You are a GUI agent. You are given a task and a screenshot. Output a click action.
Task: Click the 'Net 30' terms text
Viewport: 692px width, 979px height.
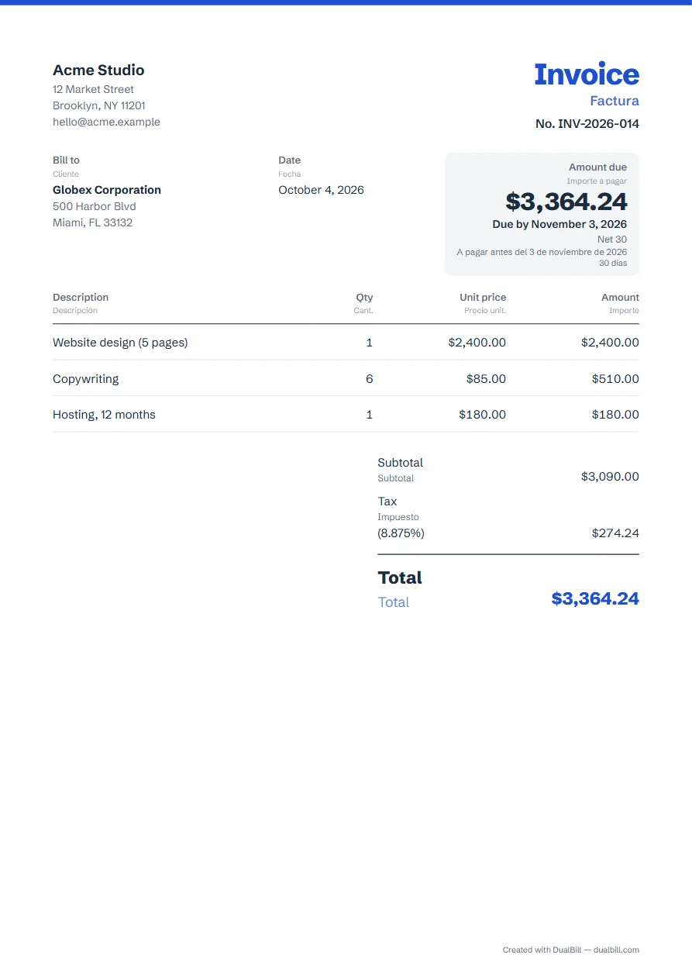[x=612, y=240]
